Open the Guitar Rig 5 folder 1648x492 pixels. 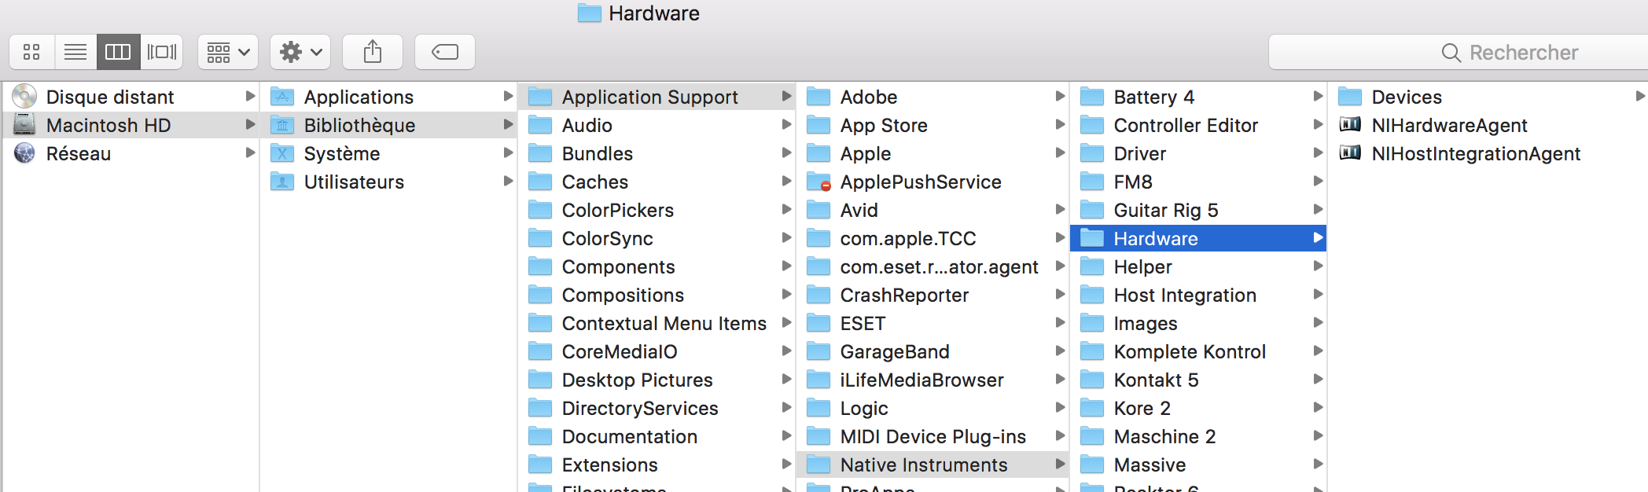[x=1198, y=210]
